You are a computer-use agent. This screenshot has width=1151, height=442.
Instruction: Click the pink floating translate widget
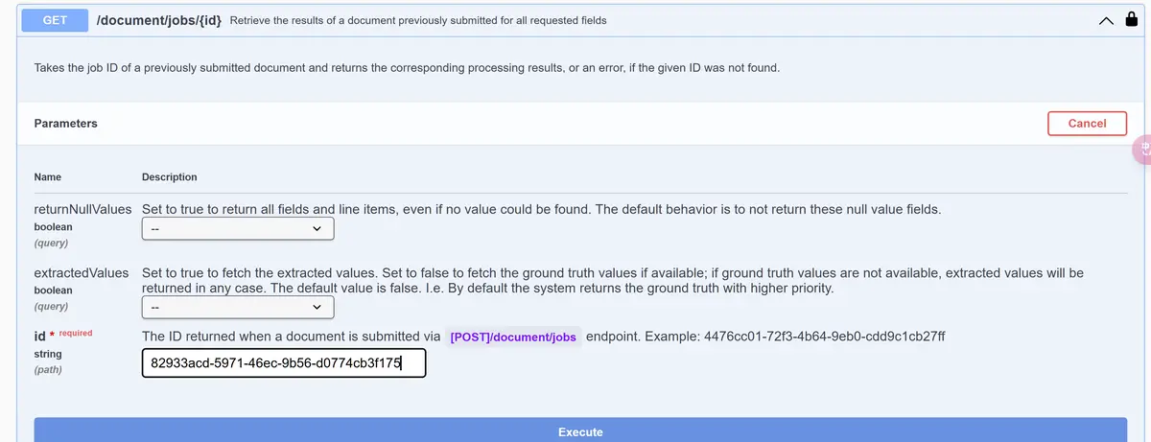tap(1142, 149)
